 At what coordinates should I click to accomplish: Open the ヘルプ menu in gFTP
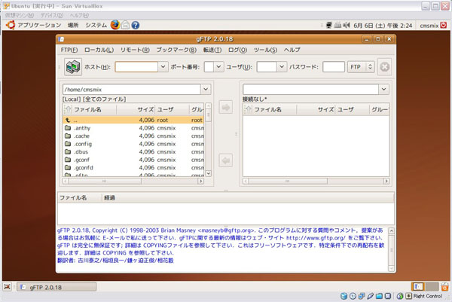coord(292,50)
